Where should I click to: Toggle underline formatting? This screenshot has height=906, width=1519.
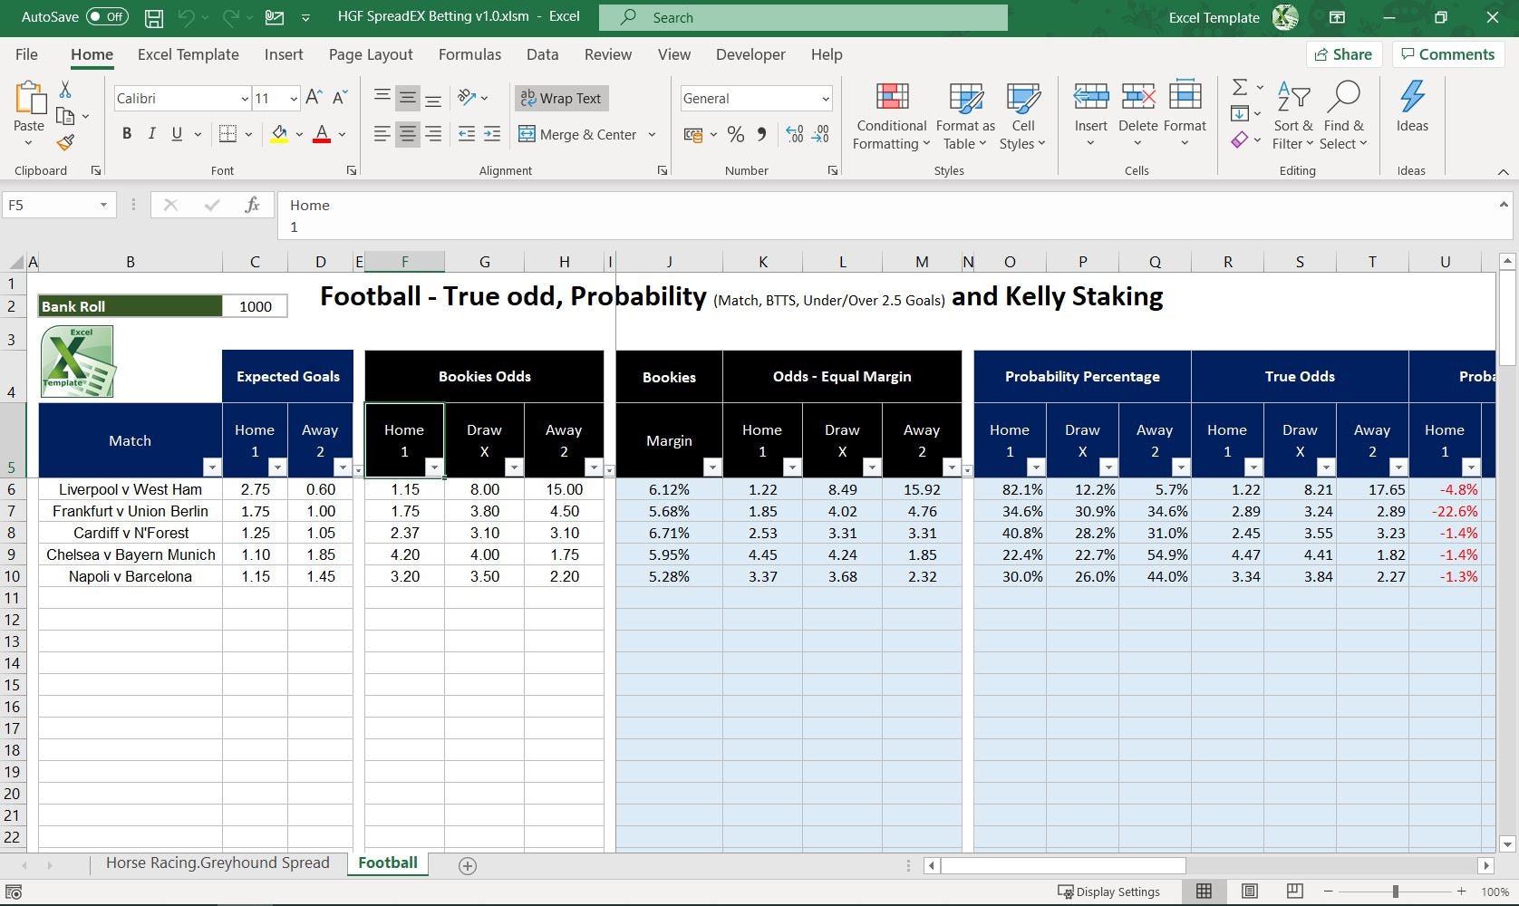pos(177,133)
